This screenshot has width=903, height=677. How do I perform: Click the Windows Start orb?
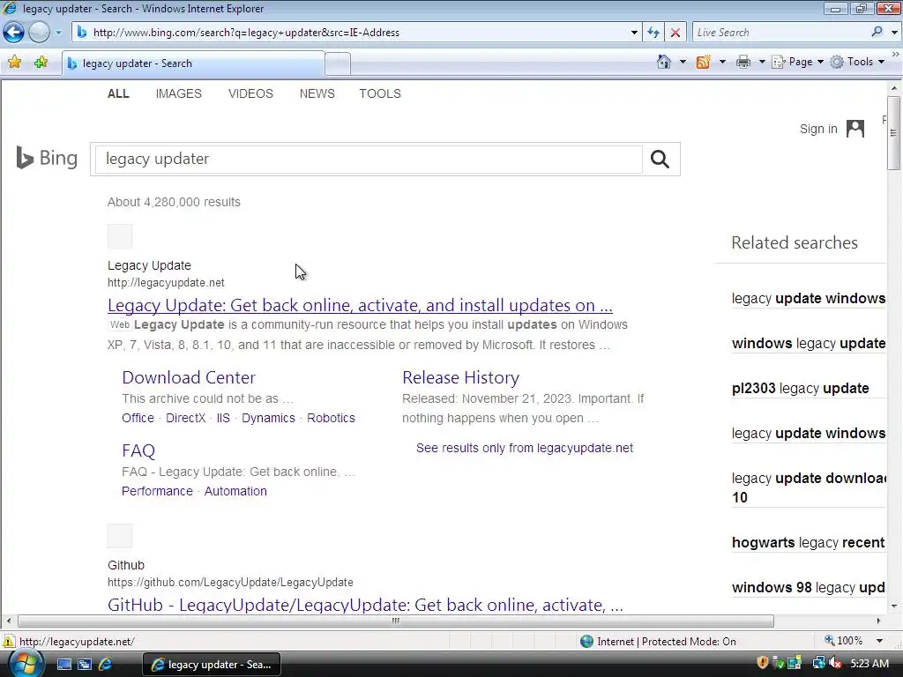point(26,664)
